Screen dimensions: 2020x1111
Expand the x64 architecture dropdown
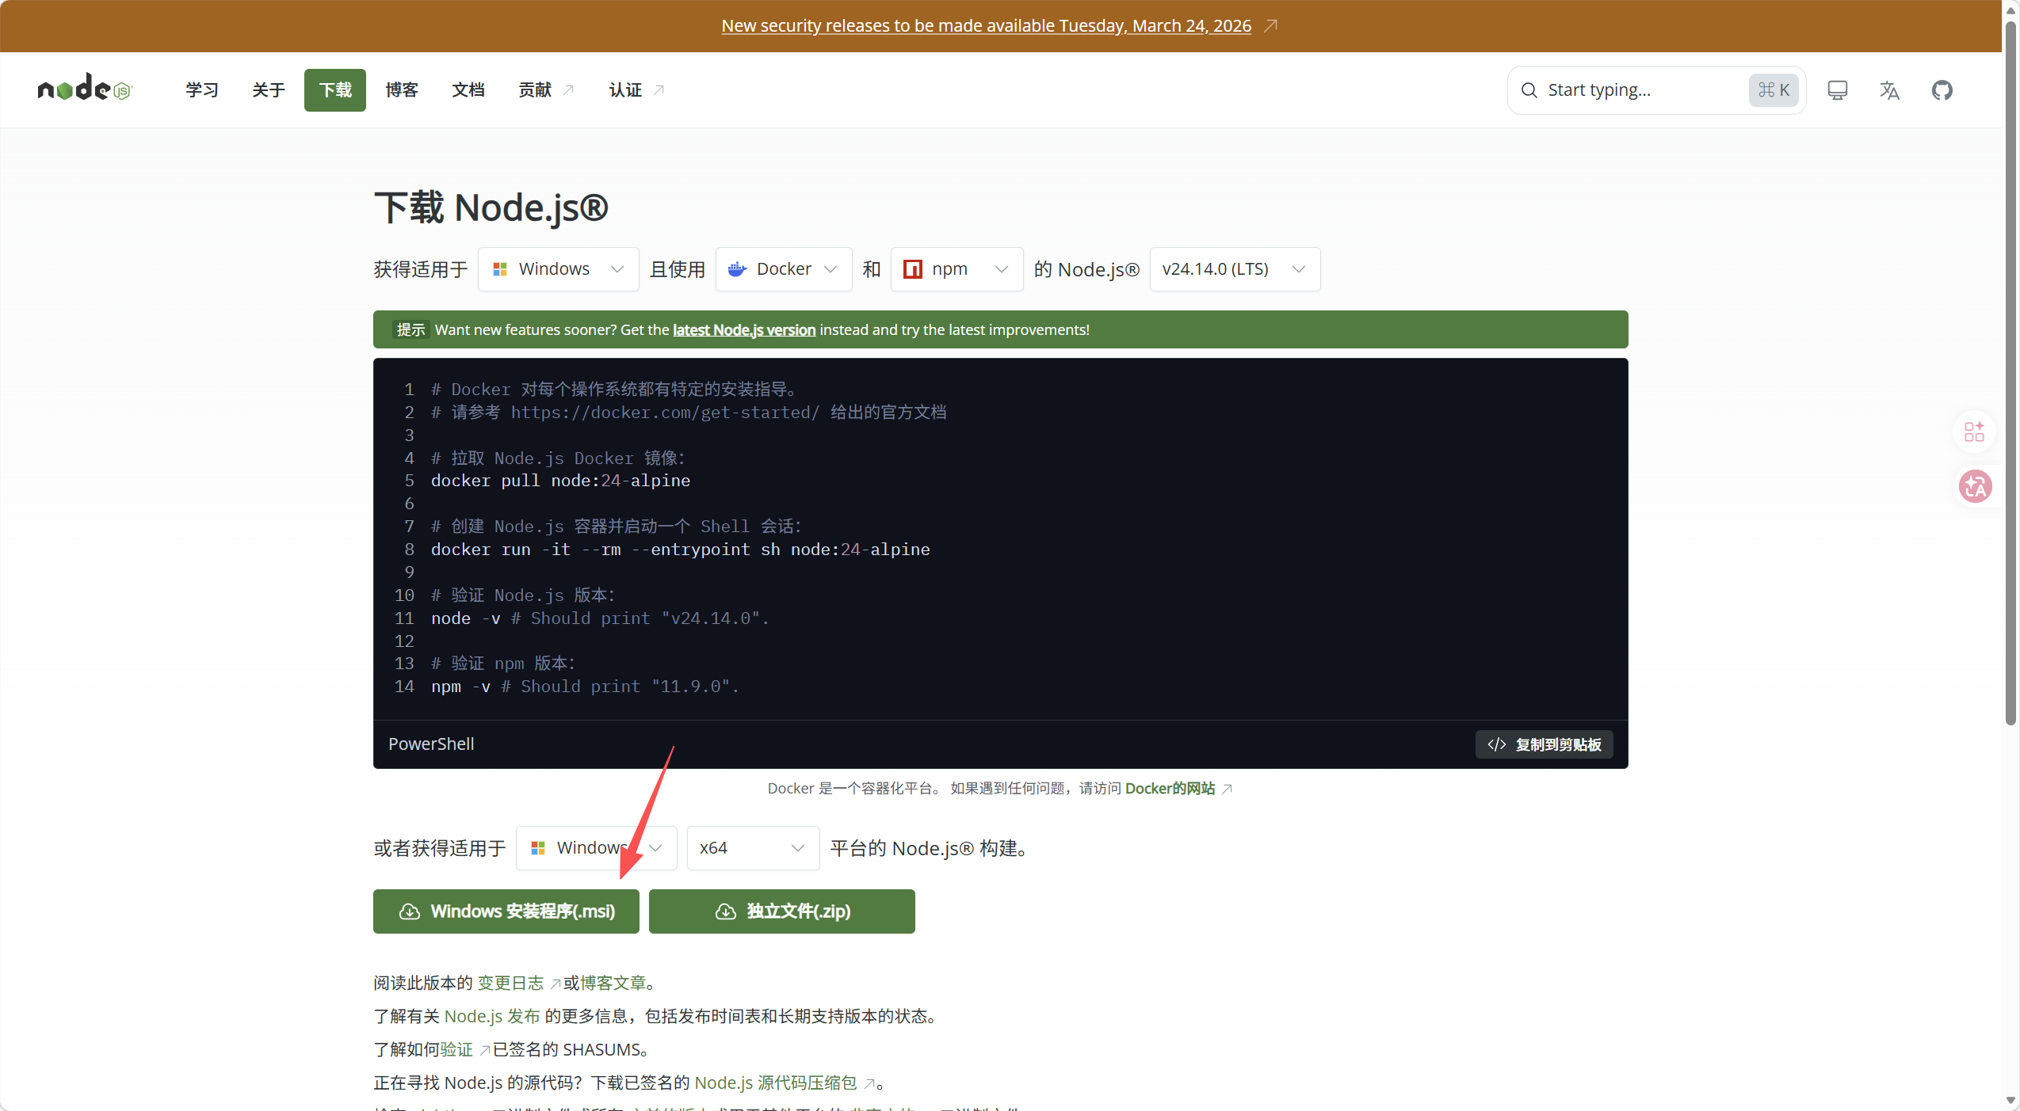[752, 848]
